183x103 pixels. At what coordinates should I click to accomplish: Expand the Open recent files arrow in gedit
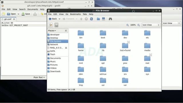pyautogui.click(x=18, y=14)
